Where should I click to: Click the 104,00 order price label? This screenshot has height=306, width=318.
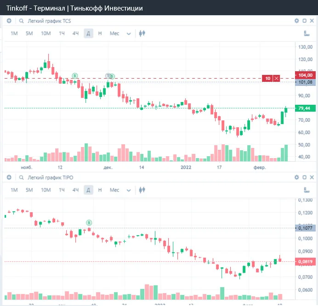click(x=305, y=75)
